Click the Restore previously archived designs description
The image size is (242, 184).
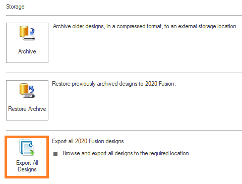(114, 84)
